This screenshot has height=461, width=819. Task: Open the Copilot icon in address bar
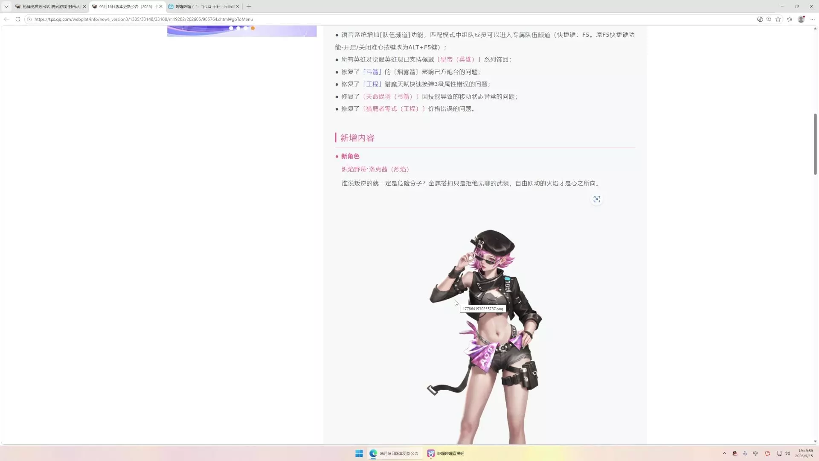pyautogui.click(x=760, y=19)
